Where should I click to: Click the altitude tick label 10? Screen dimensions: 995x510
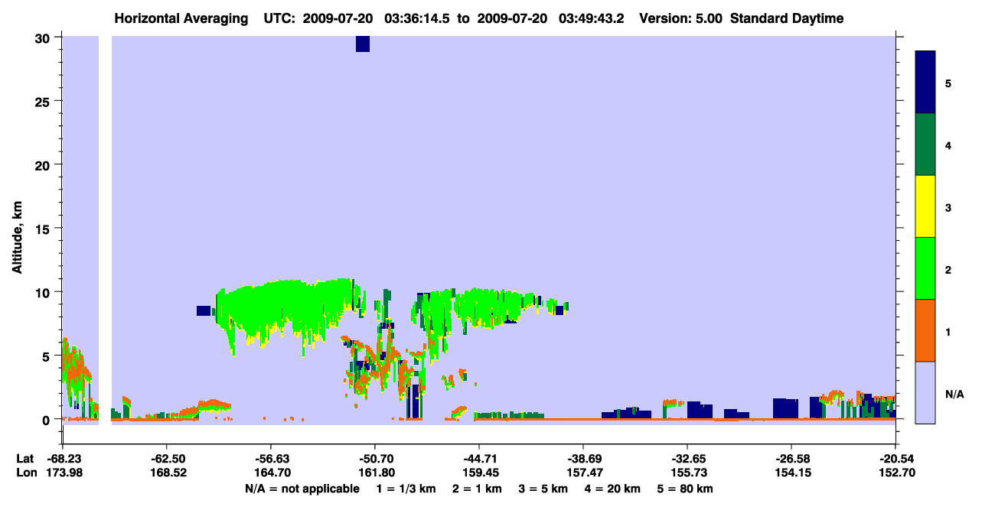pos(44,292)
